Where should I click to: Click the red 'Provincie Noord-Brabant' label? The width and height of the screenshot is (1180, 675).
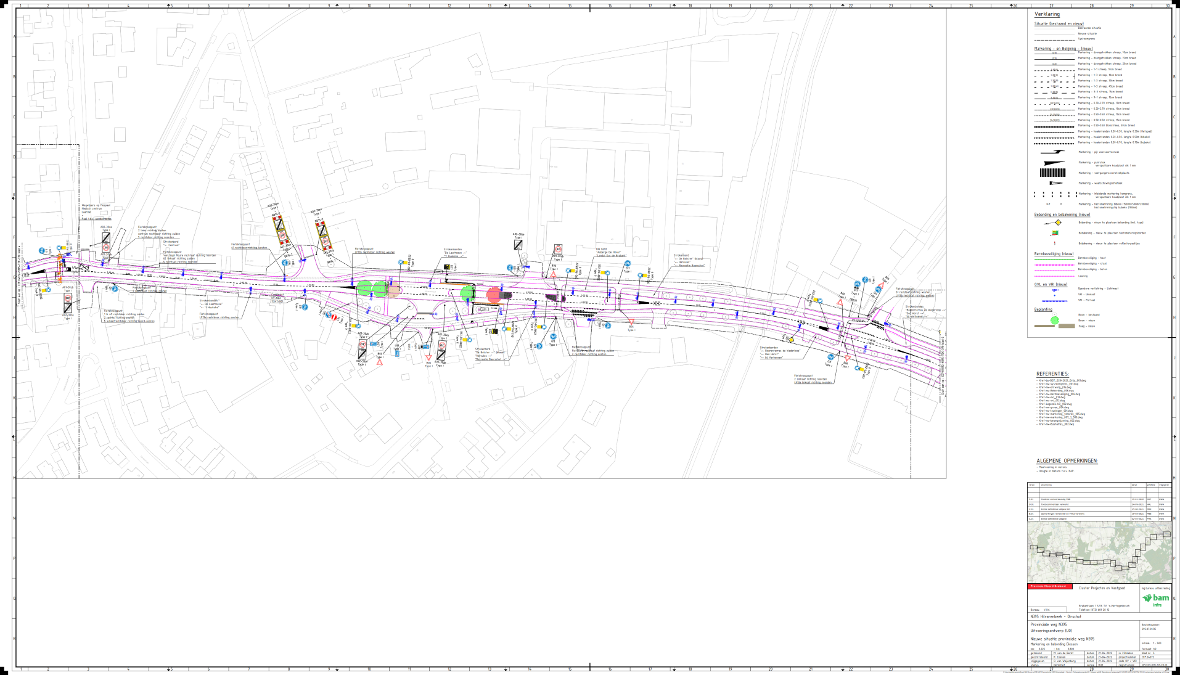(1051, 586)
